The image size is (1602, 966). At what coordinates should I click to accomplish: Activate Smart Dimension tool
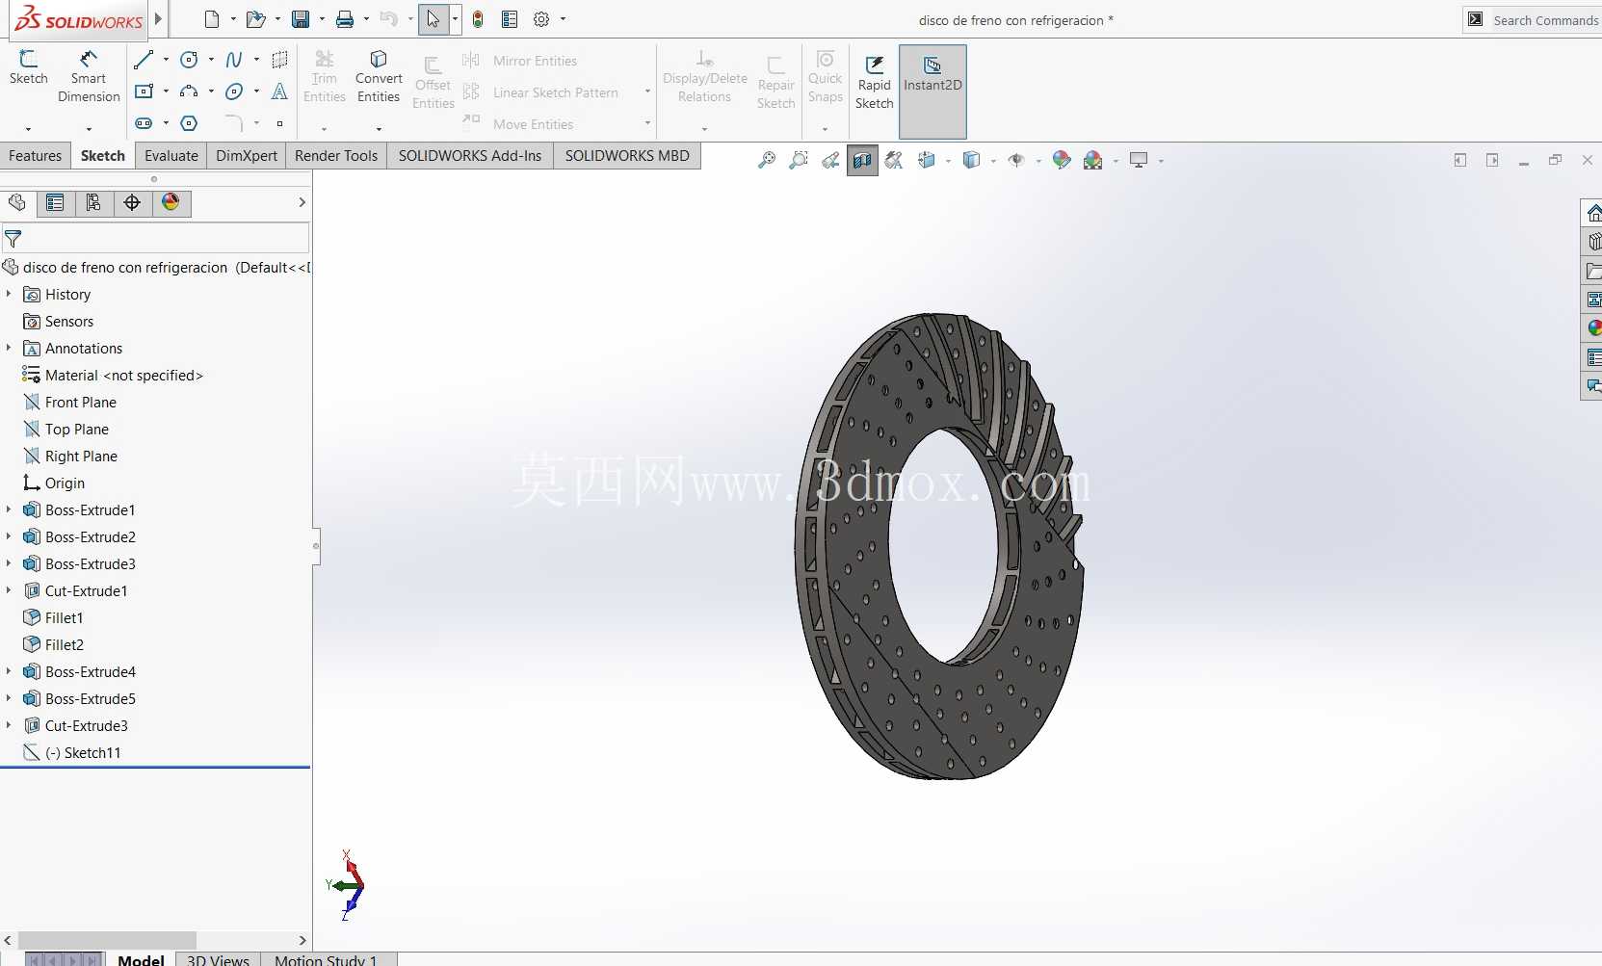click(x=89, y=77)
